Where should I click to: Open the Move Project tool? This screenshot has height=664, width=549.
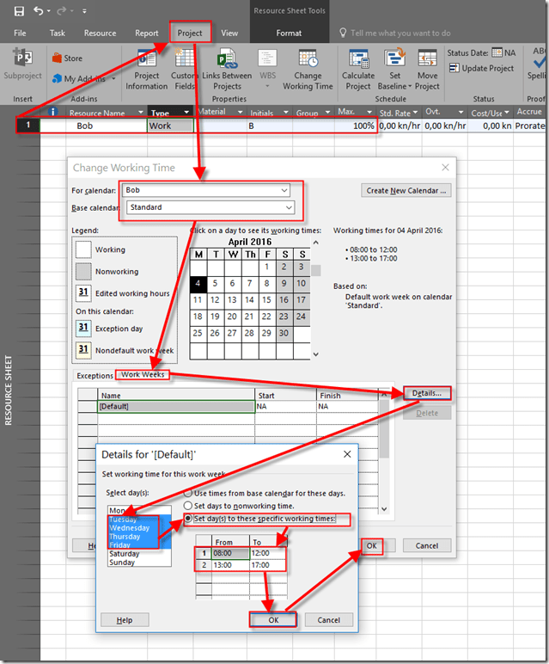pyautogui.click(x=427, y=69)
